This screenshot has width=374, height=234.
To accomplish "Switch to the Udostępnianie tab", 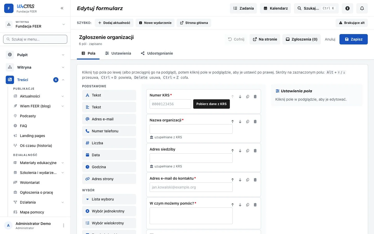I will [157, 53].
